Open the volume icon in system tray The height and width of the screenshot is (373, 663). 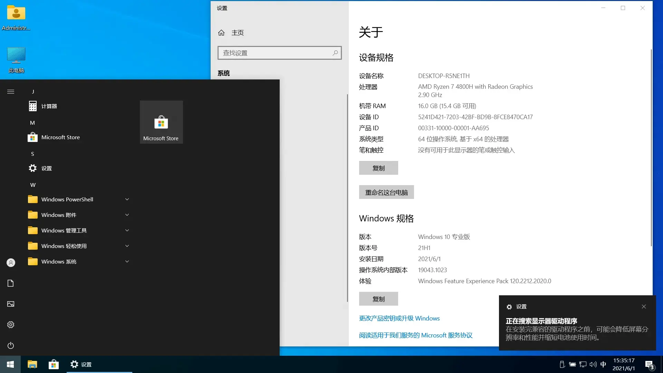[593, 364]
